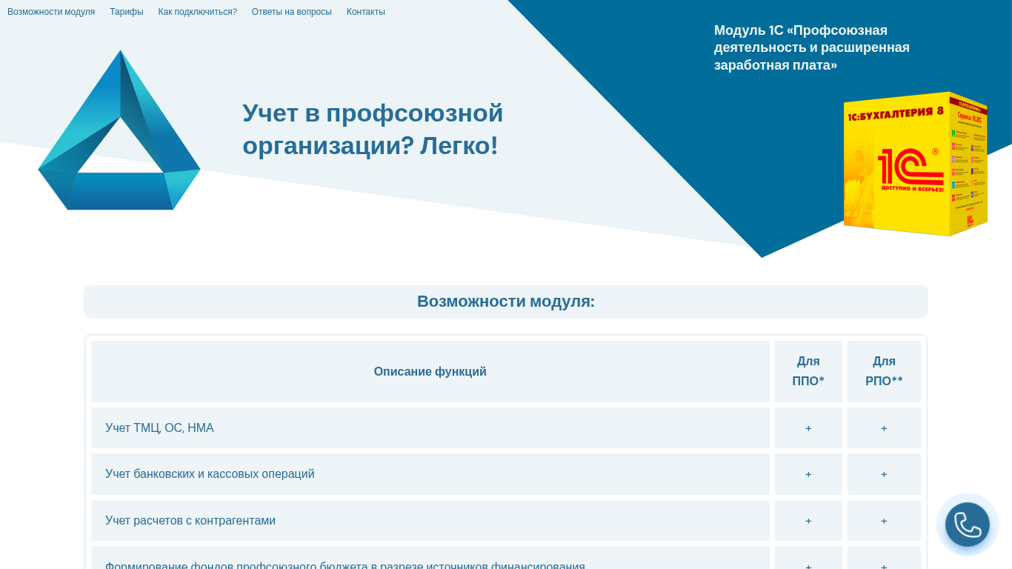The height and width of the screenshot is (569, 1012).
Task: Go to the «Тарифы» menu item
Action: tap(127, 12)
